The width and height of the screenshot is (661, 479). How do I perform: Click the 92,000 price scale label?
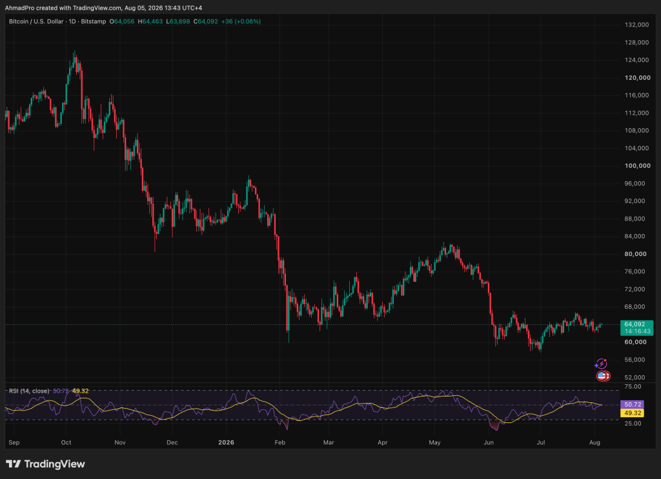point(635,201)
